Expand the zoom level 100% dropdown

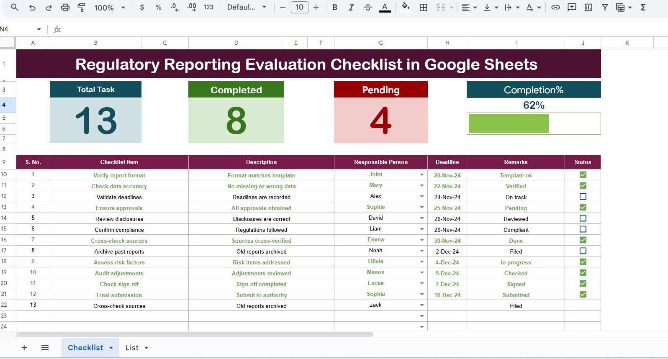pyautogui.click(x=123, y=8)
